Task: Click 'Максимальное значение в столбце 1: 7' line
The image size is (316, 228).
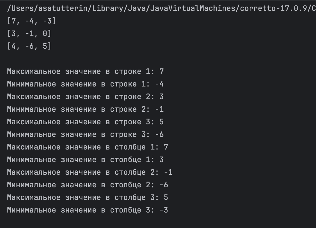Action: (88, 147)
